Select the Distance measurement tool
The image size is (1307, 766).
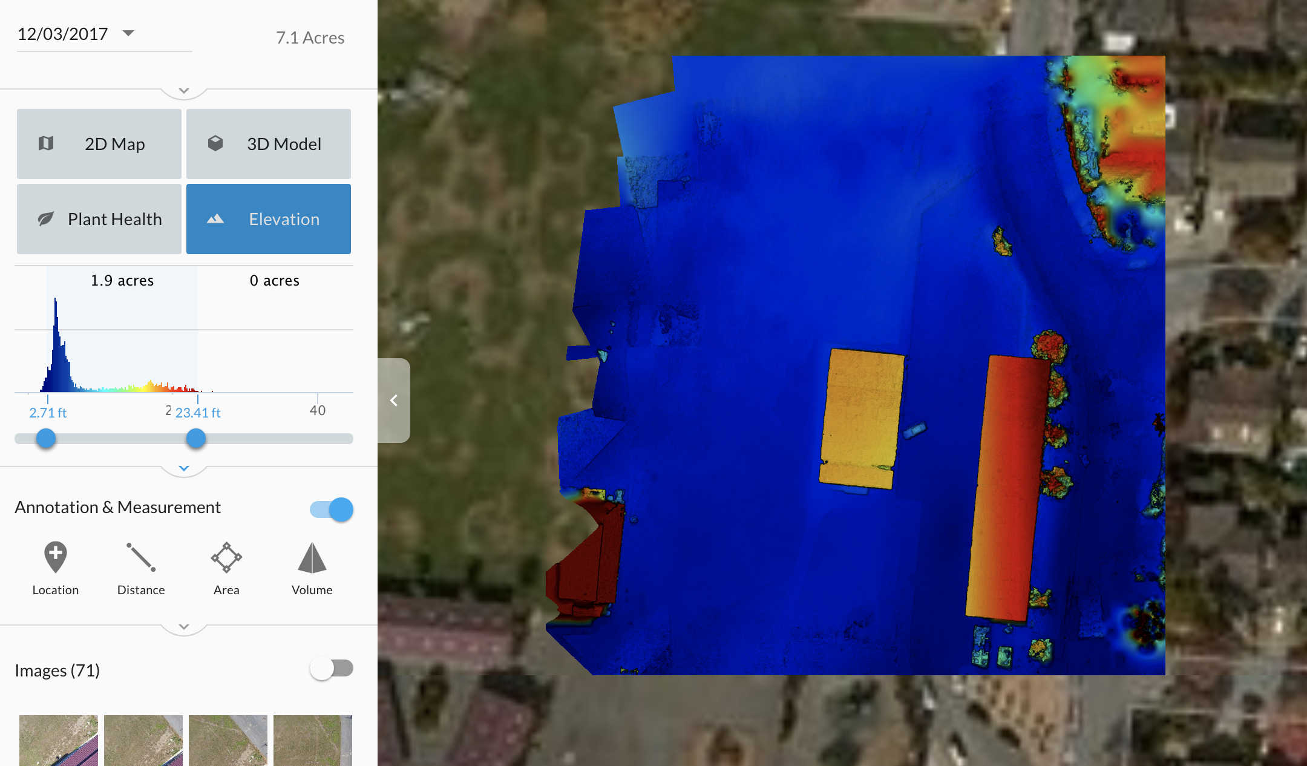pos(140,557)
